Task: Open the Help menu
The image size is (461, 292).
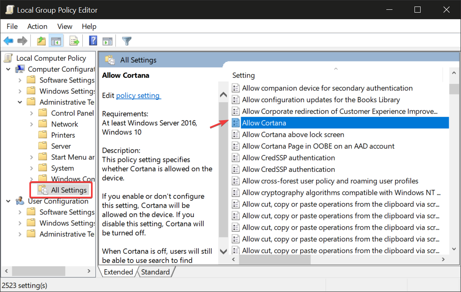Action: (89, 26)
